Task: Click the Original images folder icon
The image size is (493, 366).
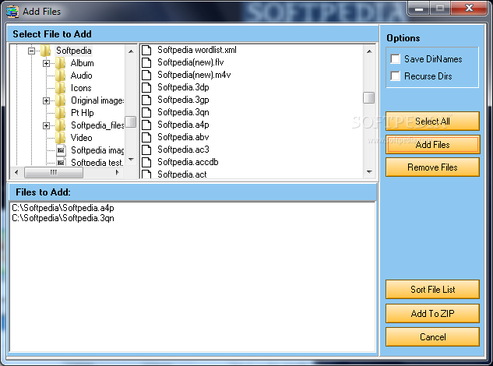Action: pyautogui.click(x=61, y=100)
